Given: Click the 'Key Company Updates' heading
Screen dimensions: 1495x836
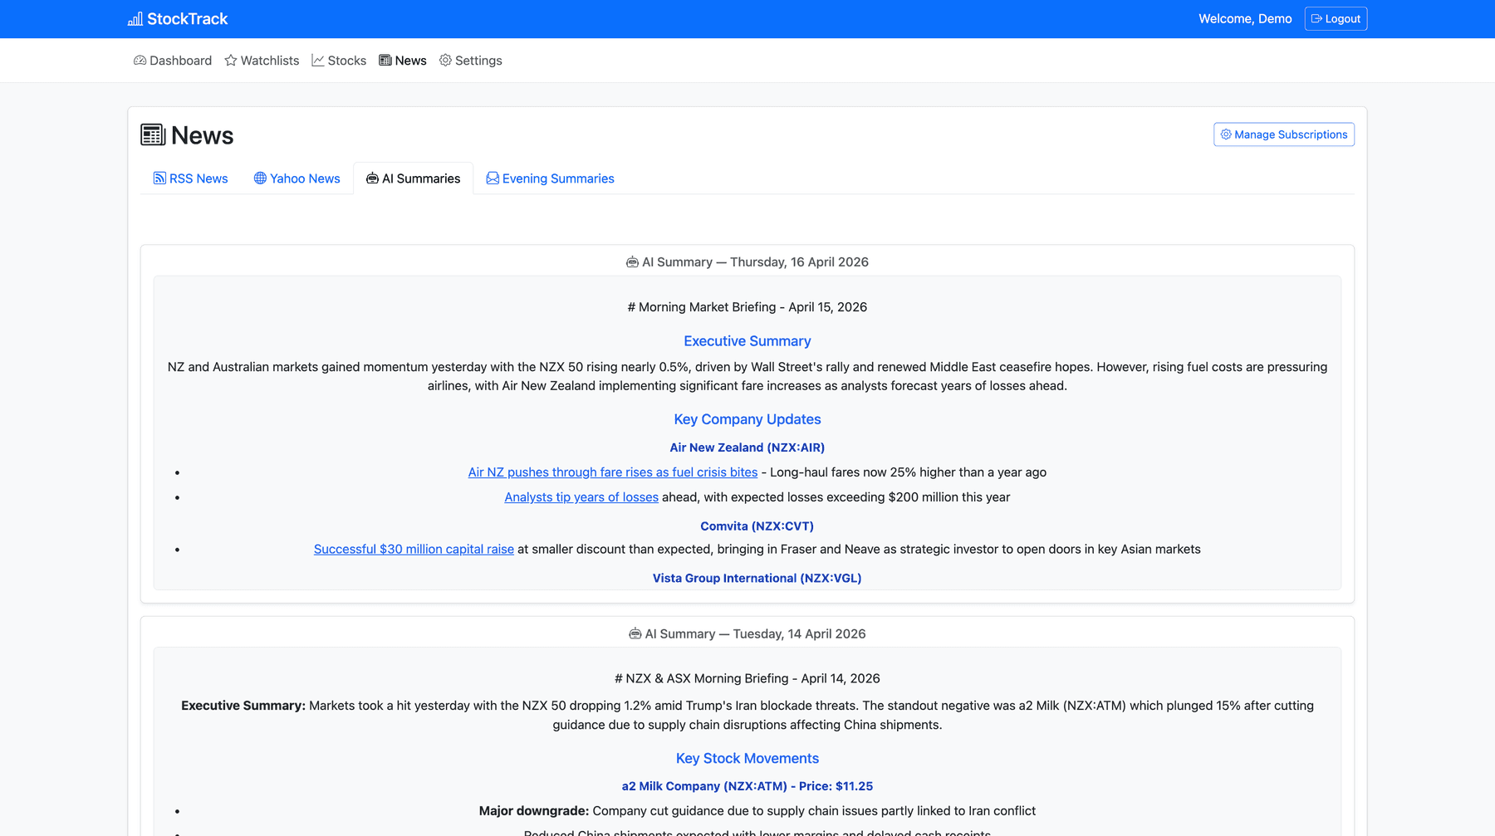Looking at the screenshot, I should 747,419.
